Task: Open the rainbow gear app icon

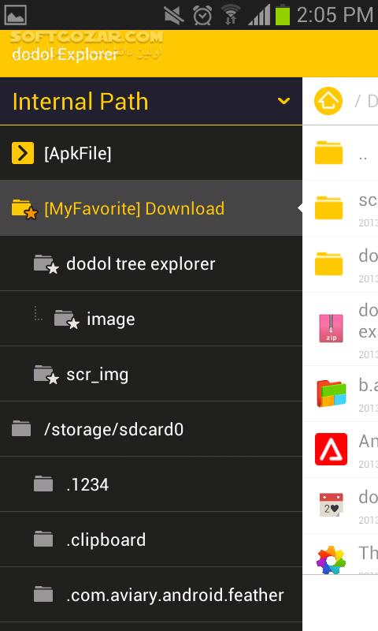Action: [331, 560]
